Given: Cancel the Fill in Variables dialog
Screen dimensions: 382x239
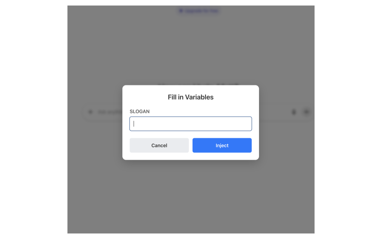Looking at the screenshot, I should click(159, 145).
